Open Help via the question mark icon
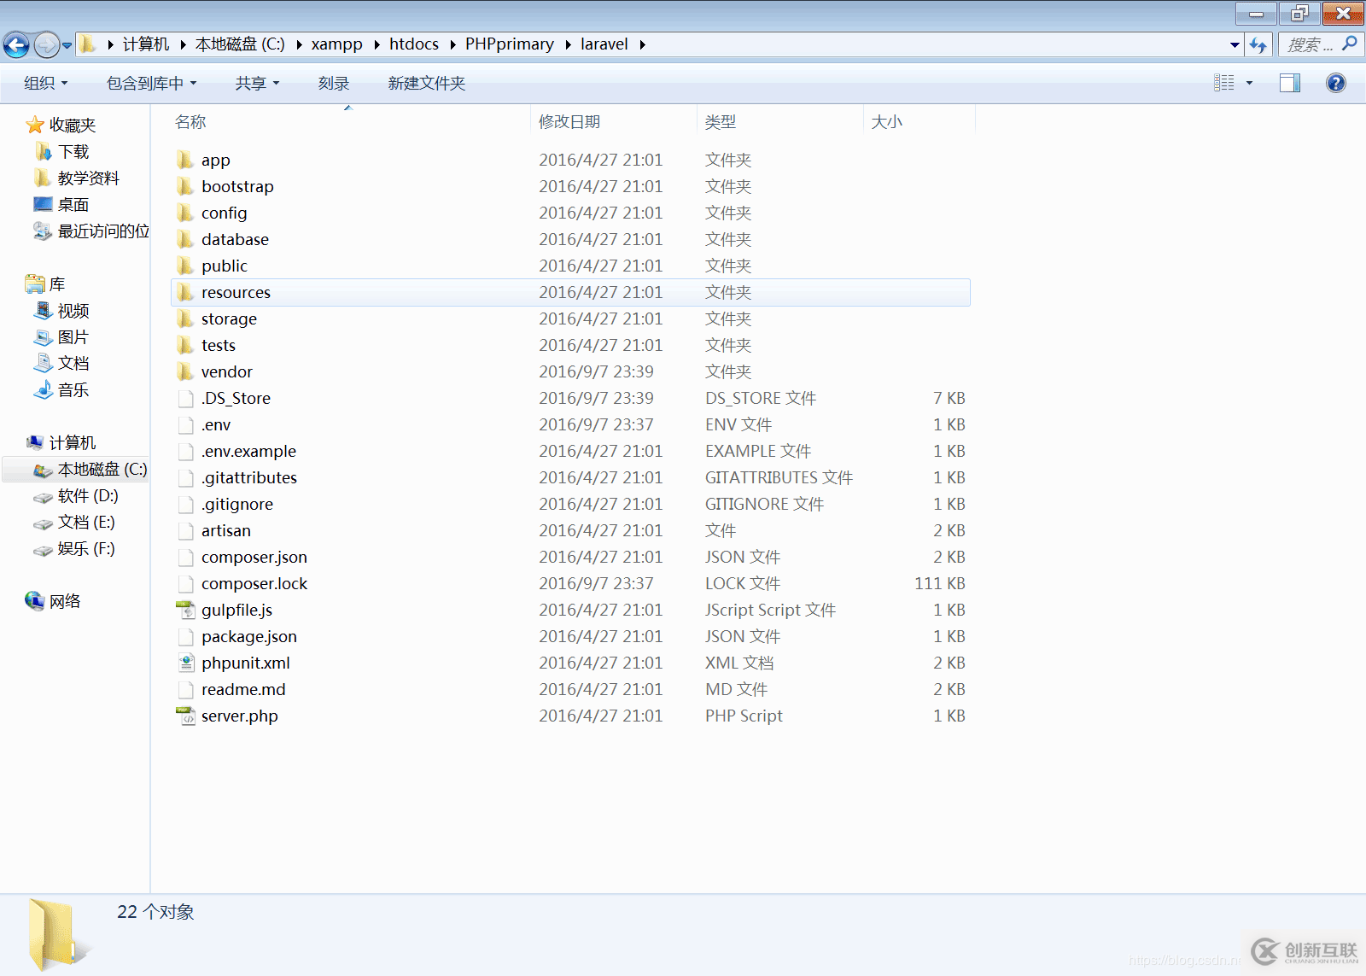 point(1335,83)
